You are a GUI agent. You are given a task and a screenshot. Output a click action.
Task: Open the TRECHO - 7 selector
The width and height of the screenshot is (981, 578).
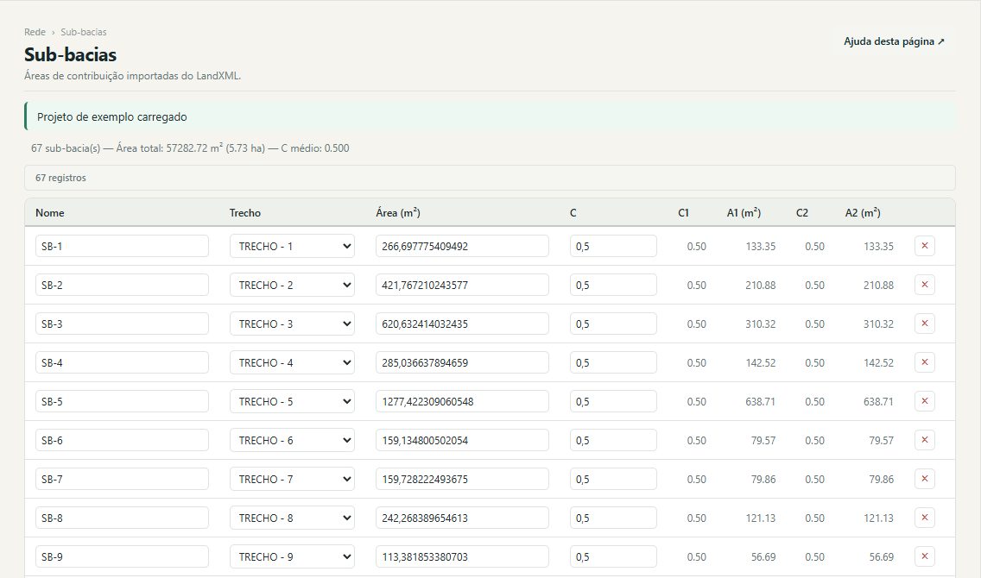coord(292,479)
